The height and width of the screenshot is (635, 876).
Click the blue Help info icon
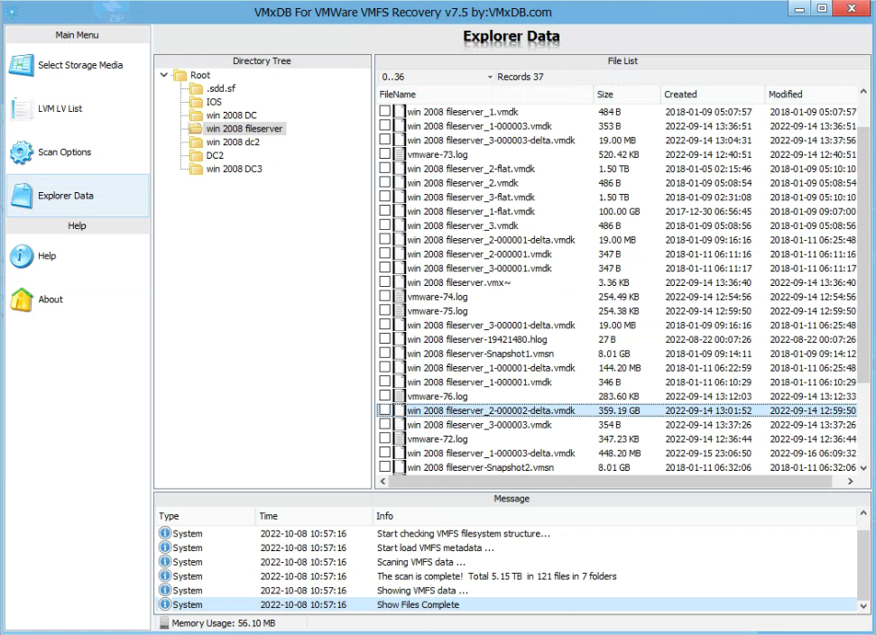coord(22,256)
